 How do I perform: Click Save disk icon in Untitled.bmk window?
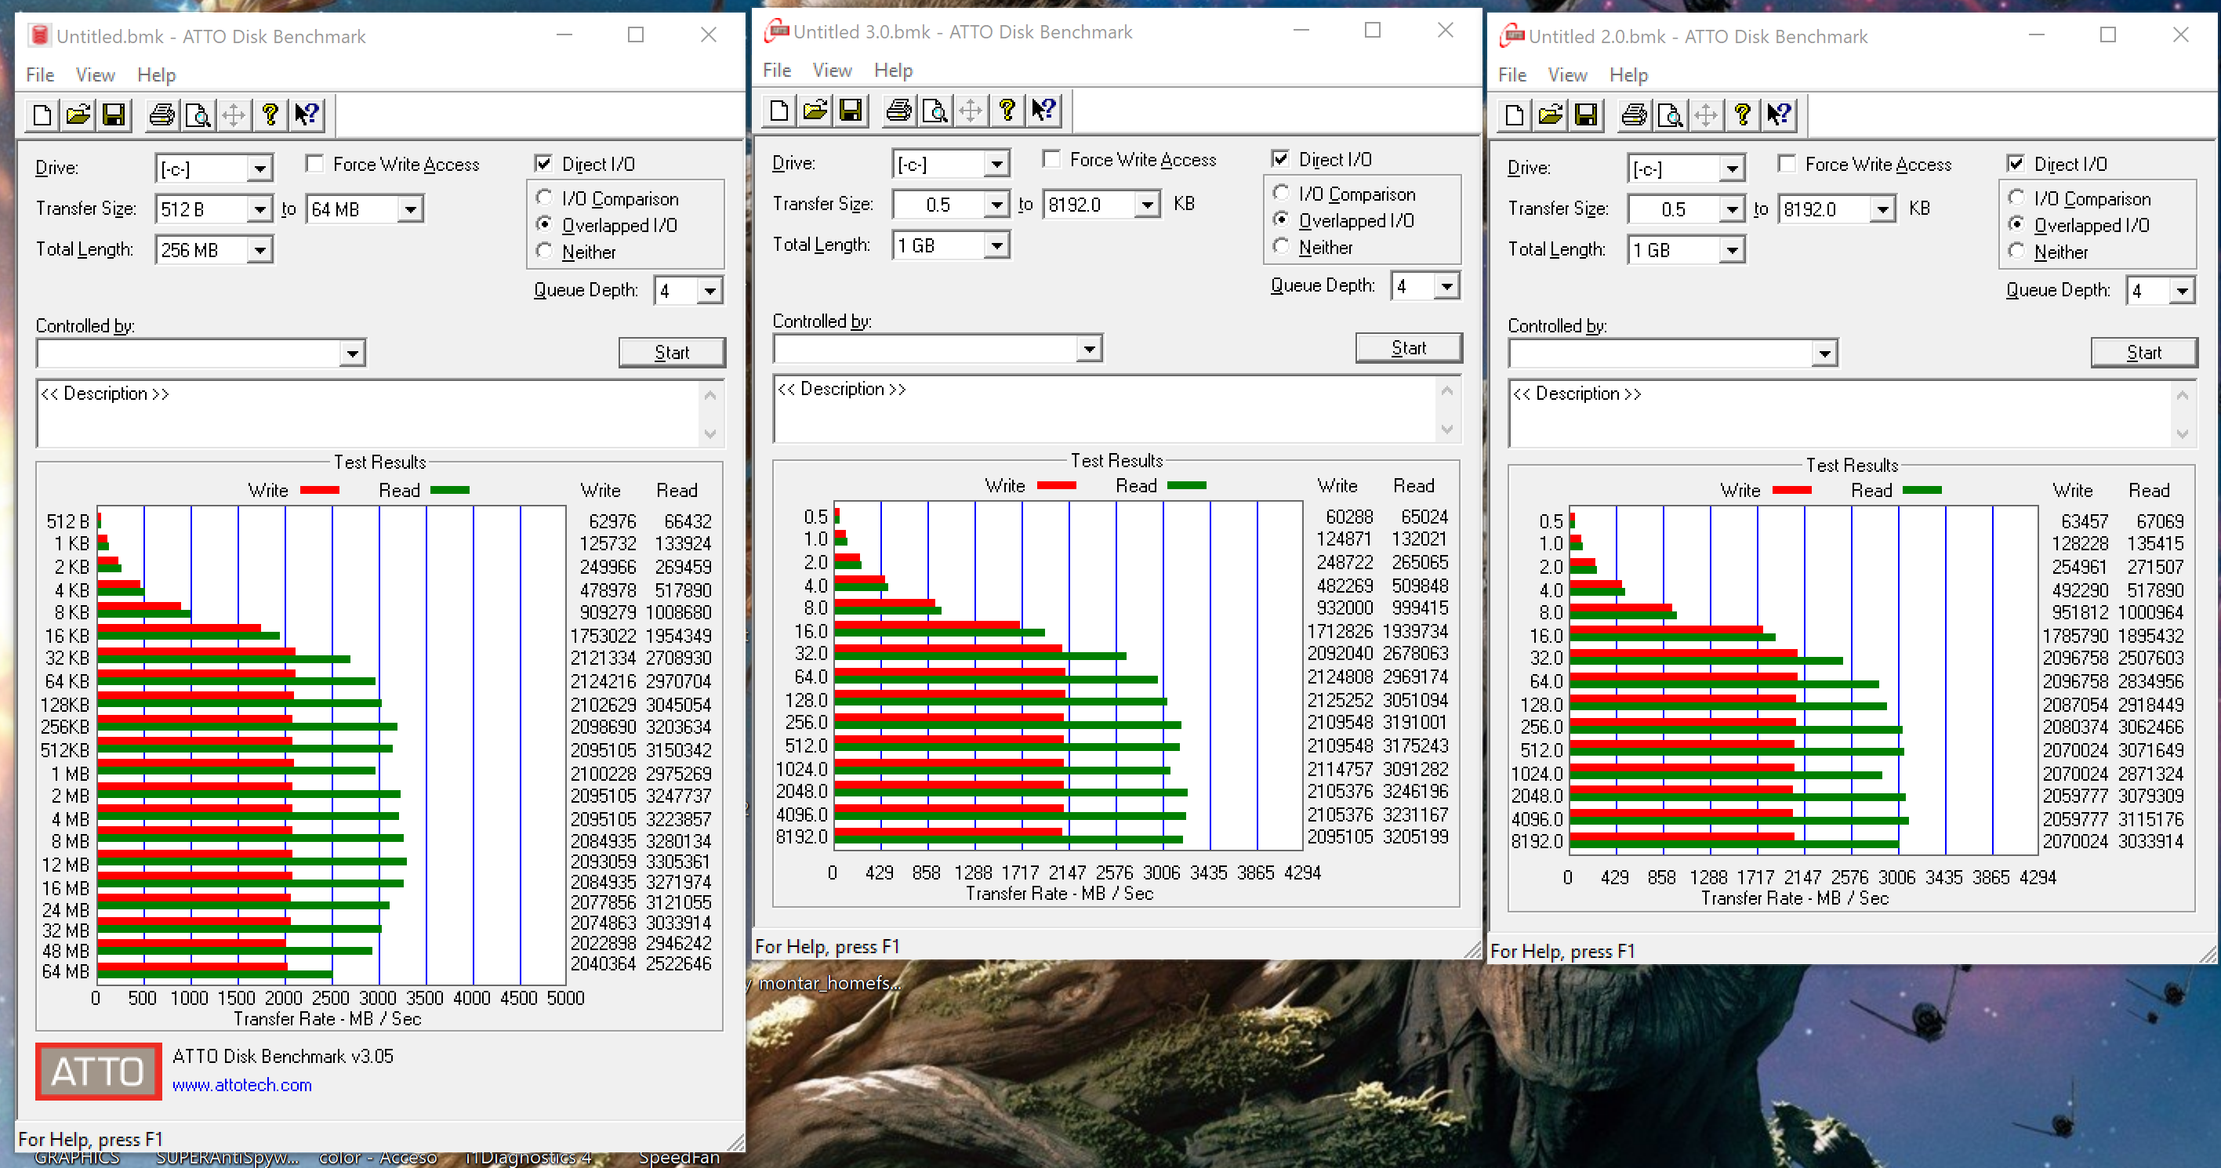[x=114, y=114]
